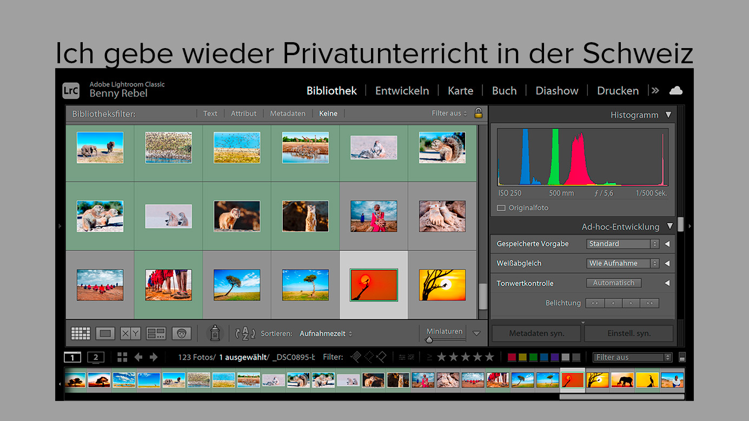Open the survey view
This screenshot has height=421, width=749.
[x=156, y=333]
